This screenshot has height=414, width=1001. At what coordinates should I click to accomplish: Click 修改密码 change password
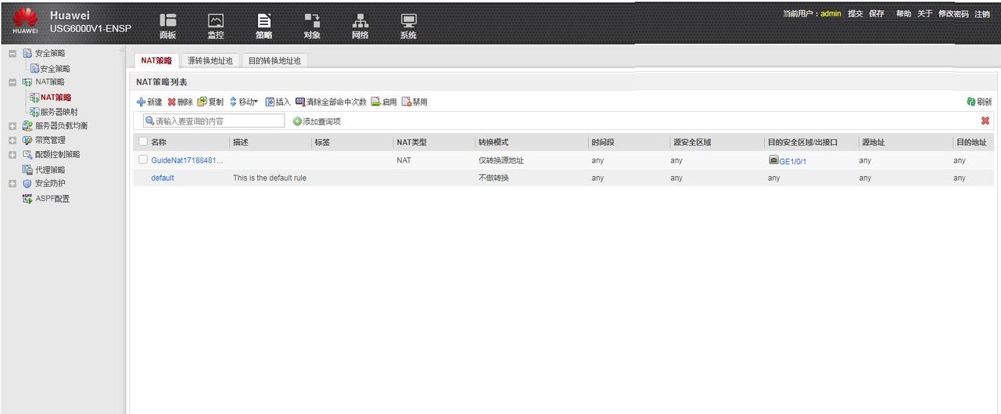click(953, 14)
